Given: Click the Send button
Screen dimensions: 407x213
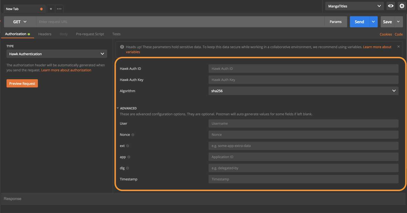Looking at the screenshot, I should point(359,22).
